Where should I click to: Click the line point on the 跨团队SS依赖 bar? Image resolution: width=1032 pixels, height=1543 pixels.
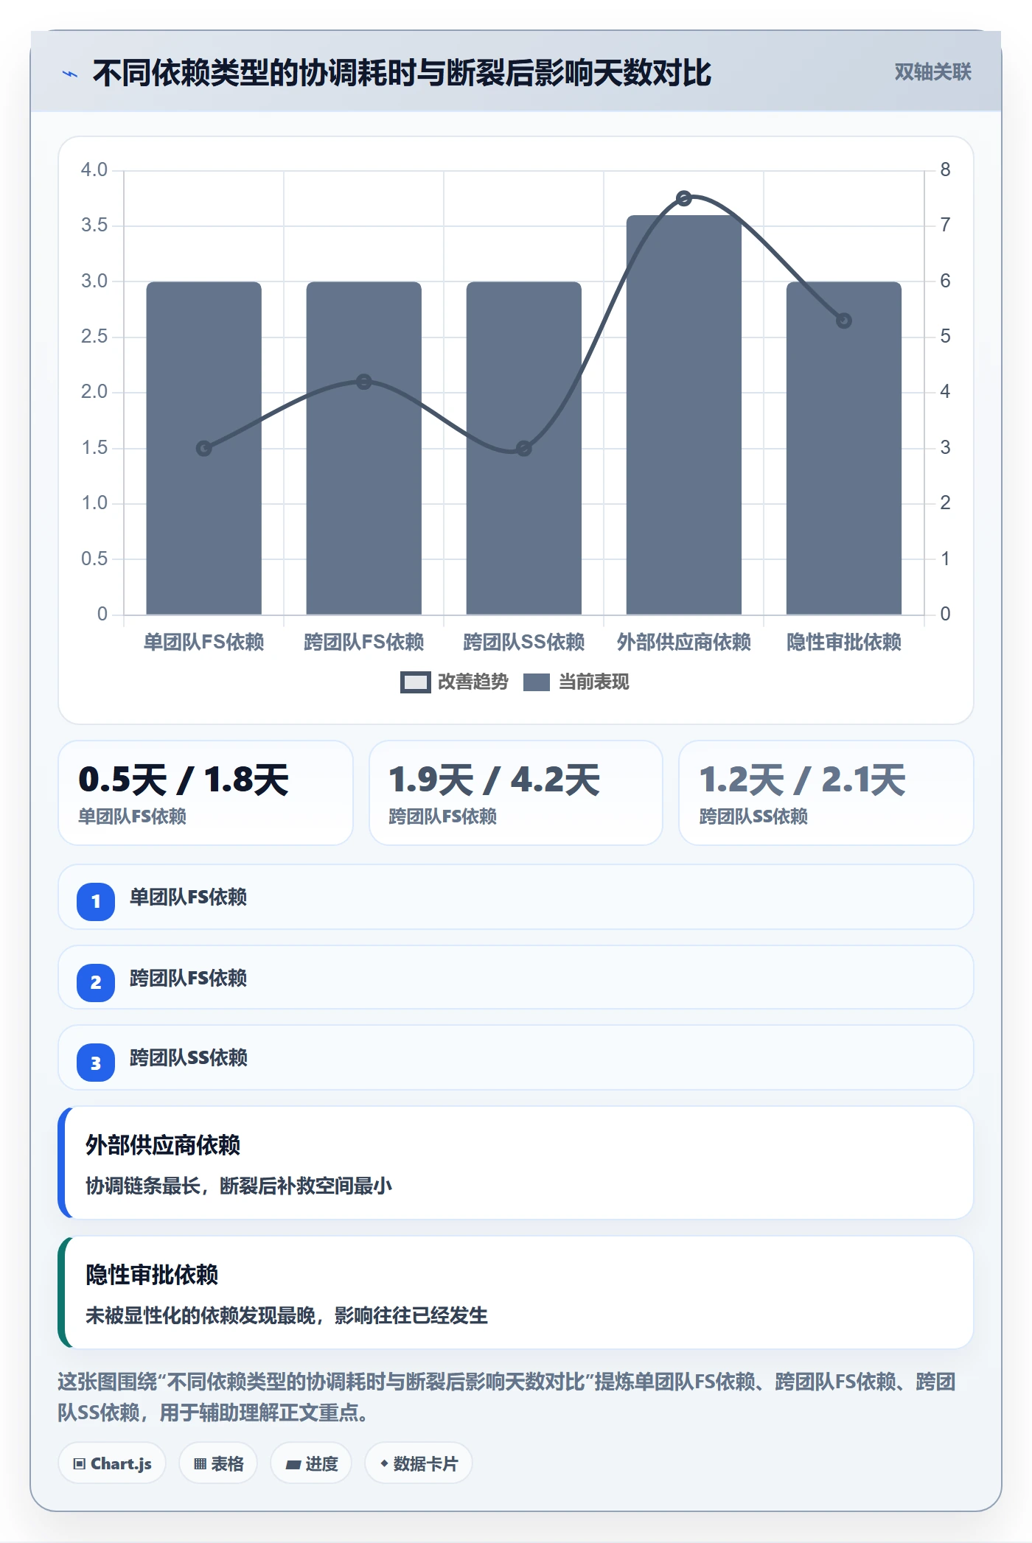(x=523, y=448)
